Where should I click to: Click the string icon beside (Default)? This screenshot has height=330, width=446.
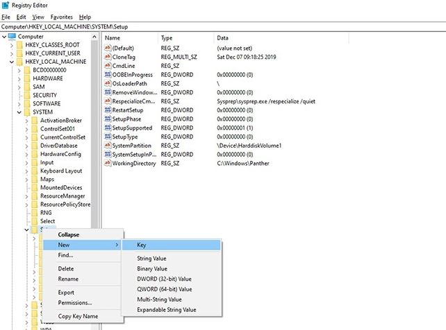pyautogui.click(x=108, y=48)
